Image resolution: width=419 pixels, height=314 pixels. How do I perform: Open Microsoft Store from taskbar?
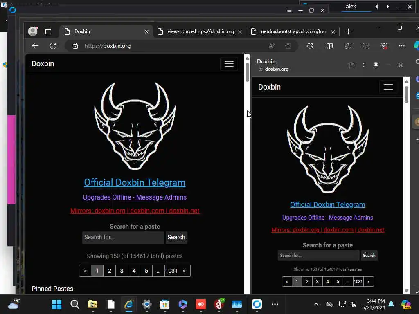164,304
